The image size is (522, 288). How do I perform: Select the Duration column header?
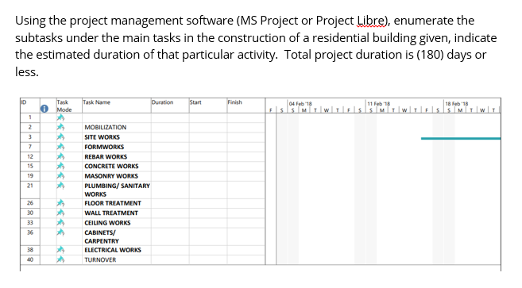pyautogui.click(x=170, y=106)
